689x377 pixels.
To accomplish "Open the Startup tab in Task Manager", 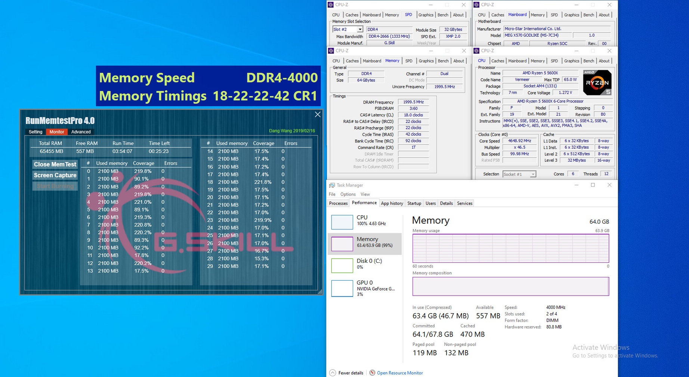I will coord(414,203).
